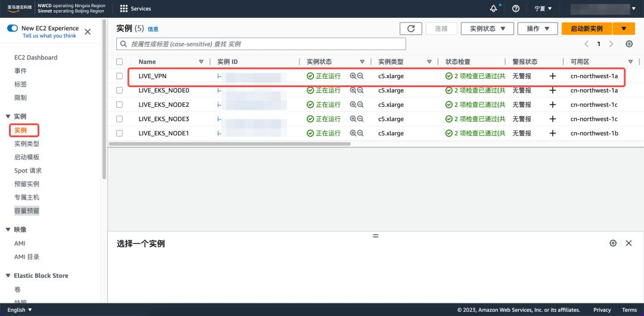Open the help question mark icon

(x=516, y=8)
